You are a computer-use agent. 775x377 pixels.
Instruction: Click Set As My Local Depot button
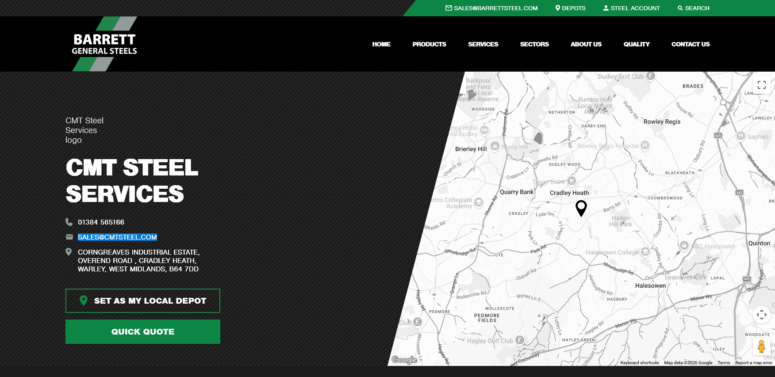point(143,301)
